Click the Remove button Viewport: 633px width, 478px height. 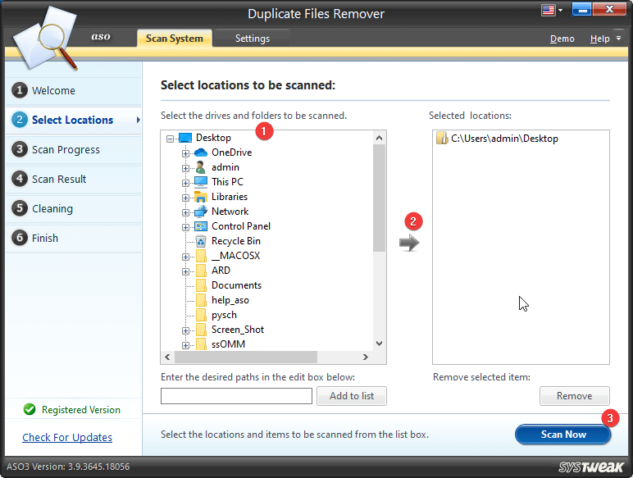tap(575, 396)
